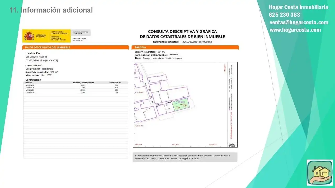The width and height of the screenshot is (335, 188).
Task: Select "Año construcción: 2007"
Action: pyautogui.click(x=38, y=75)
